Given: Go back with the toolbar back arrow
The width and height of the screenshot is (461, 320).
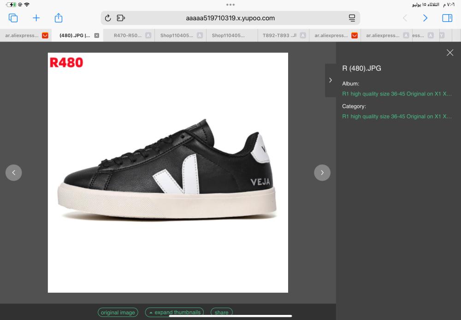Looking at the screenshot, I should pyautogui.click(x=405, y=18).
